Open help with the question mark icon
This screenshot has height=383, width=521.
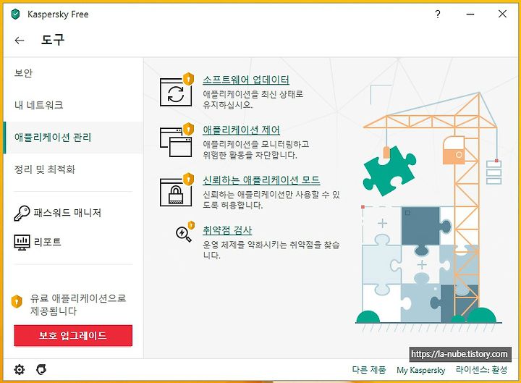coord(438,14)
